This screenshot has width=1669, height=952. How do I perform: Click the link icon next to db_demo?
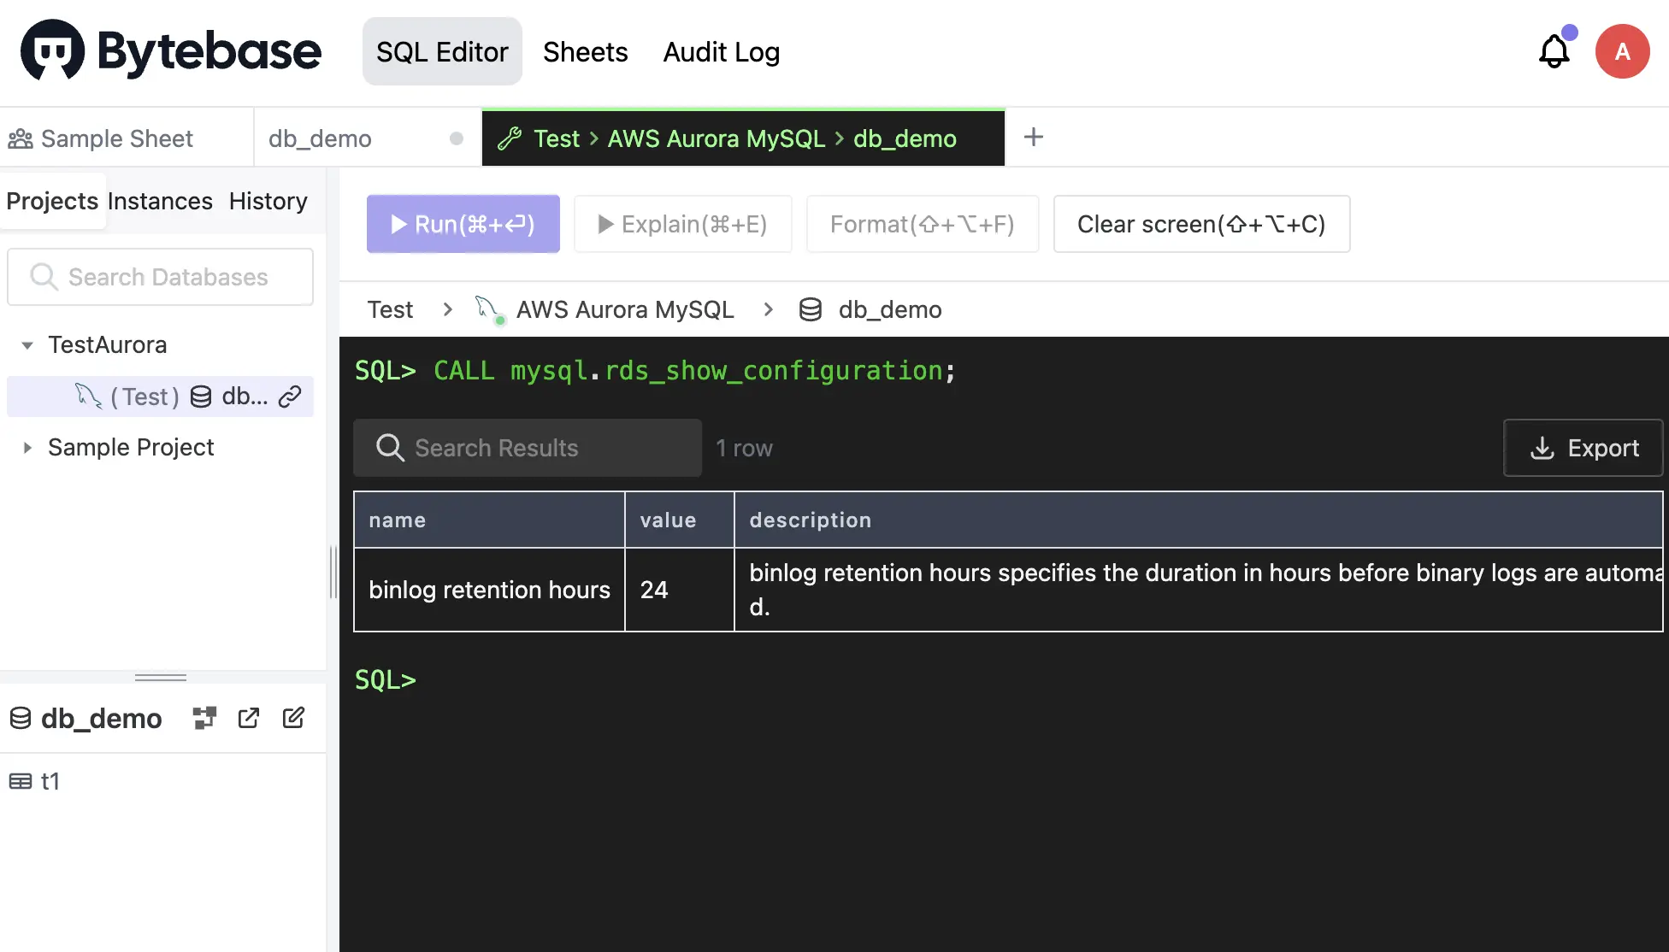(292, 397)
